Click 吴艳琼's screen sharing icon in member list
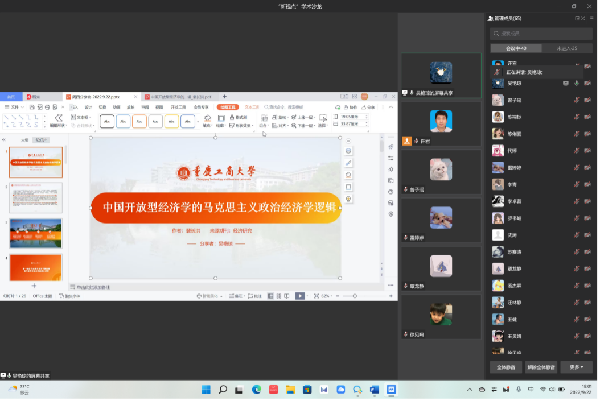The image size is (600, 401). (566, 84)
